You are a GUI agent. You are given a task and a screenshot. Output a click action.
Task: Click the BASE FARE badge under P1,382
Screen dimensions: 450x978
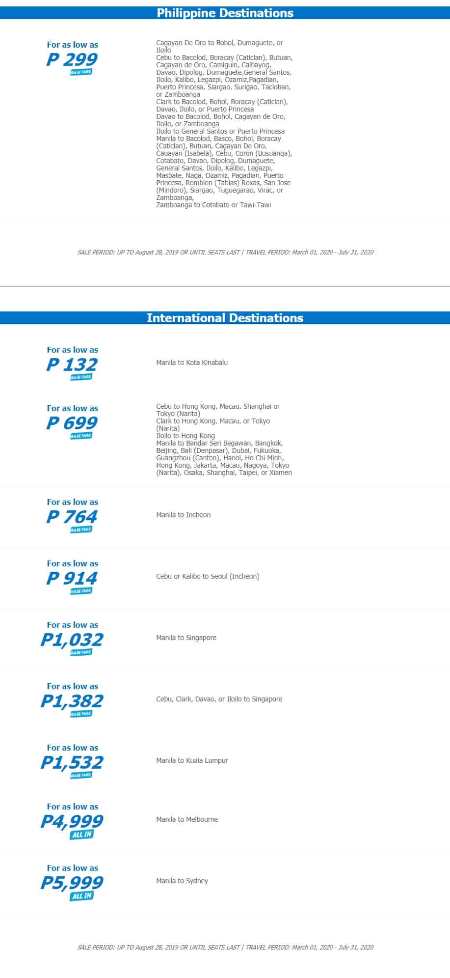81,714
